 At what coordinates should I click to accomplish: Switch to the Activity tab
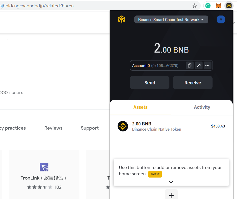[202, 107]
